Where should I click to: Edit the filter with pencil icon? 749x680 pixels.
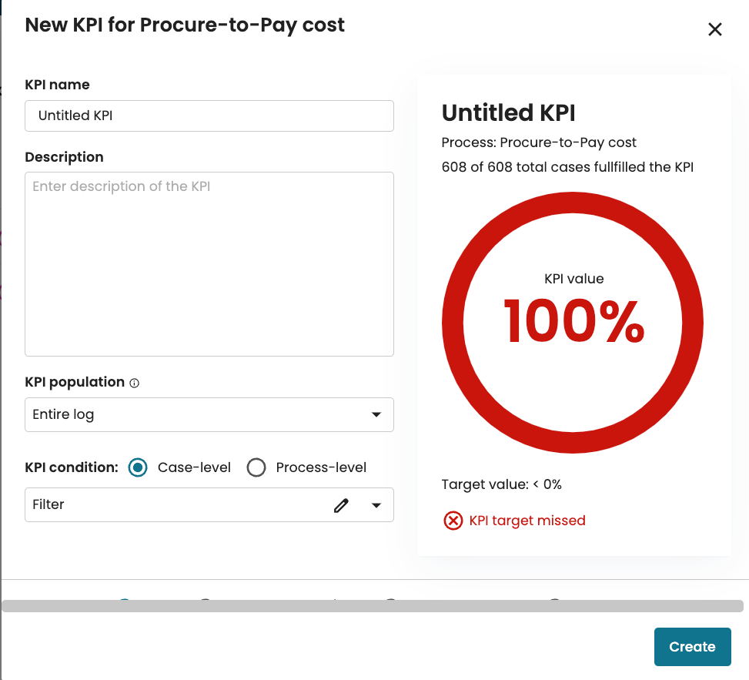point(341,505)
